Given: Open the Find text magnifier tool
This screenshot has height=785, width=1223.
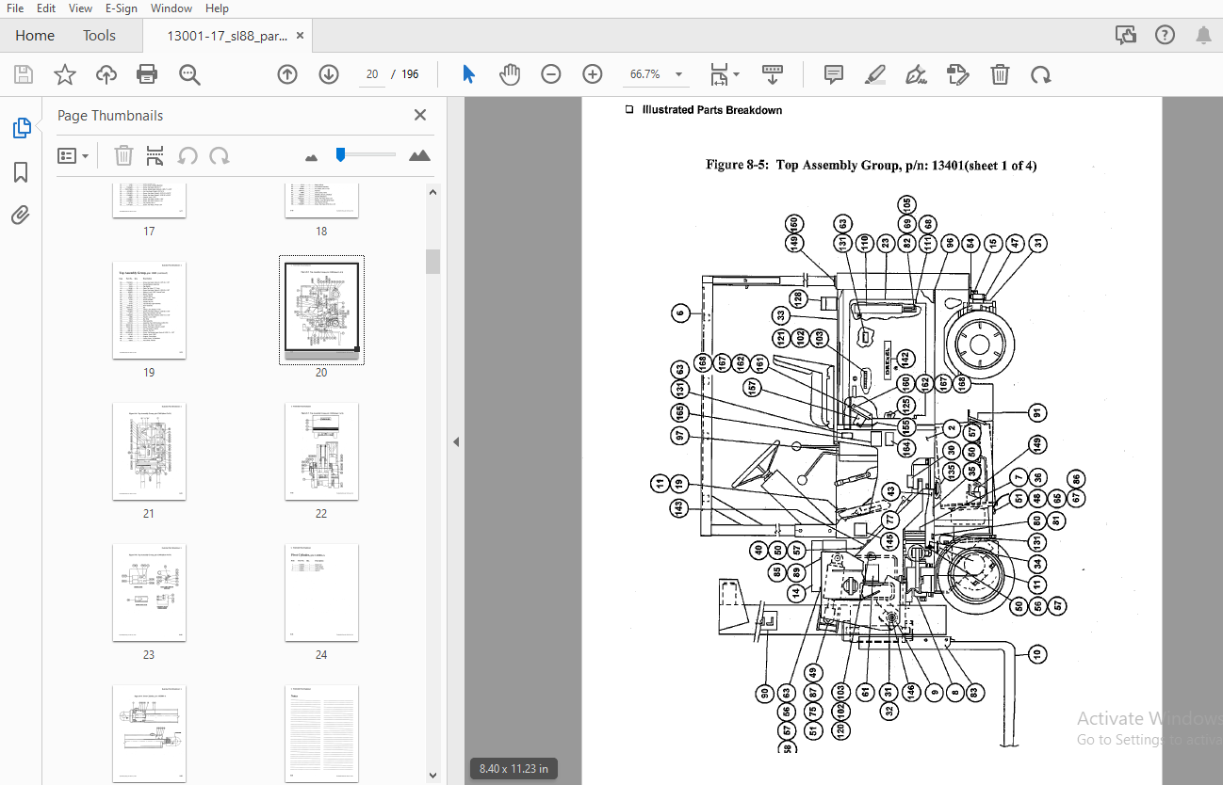Looking at the screenshot, I should pos(190,74).
